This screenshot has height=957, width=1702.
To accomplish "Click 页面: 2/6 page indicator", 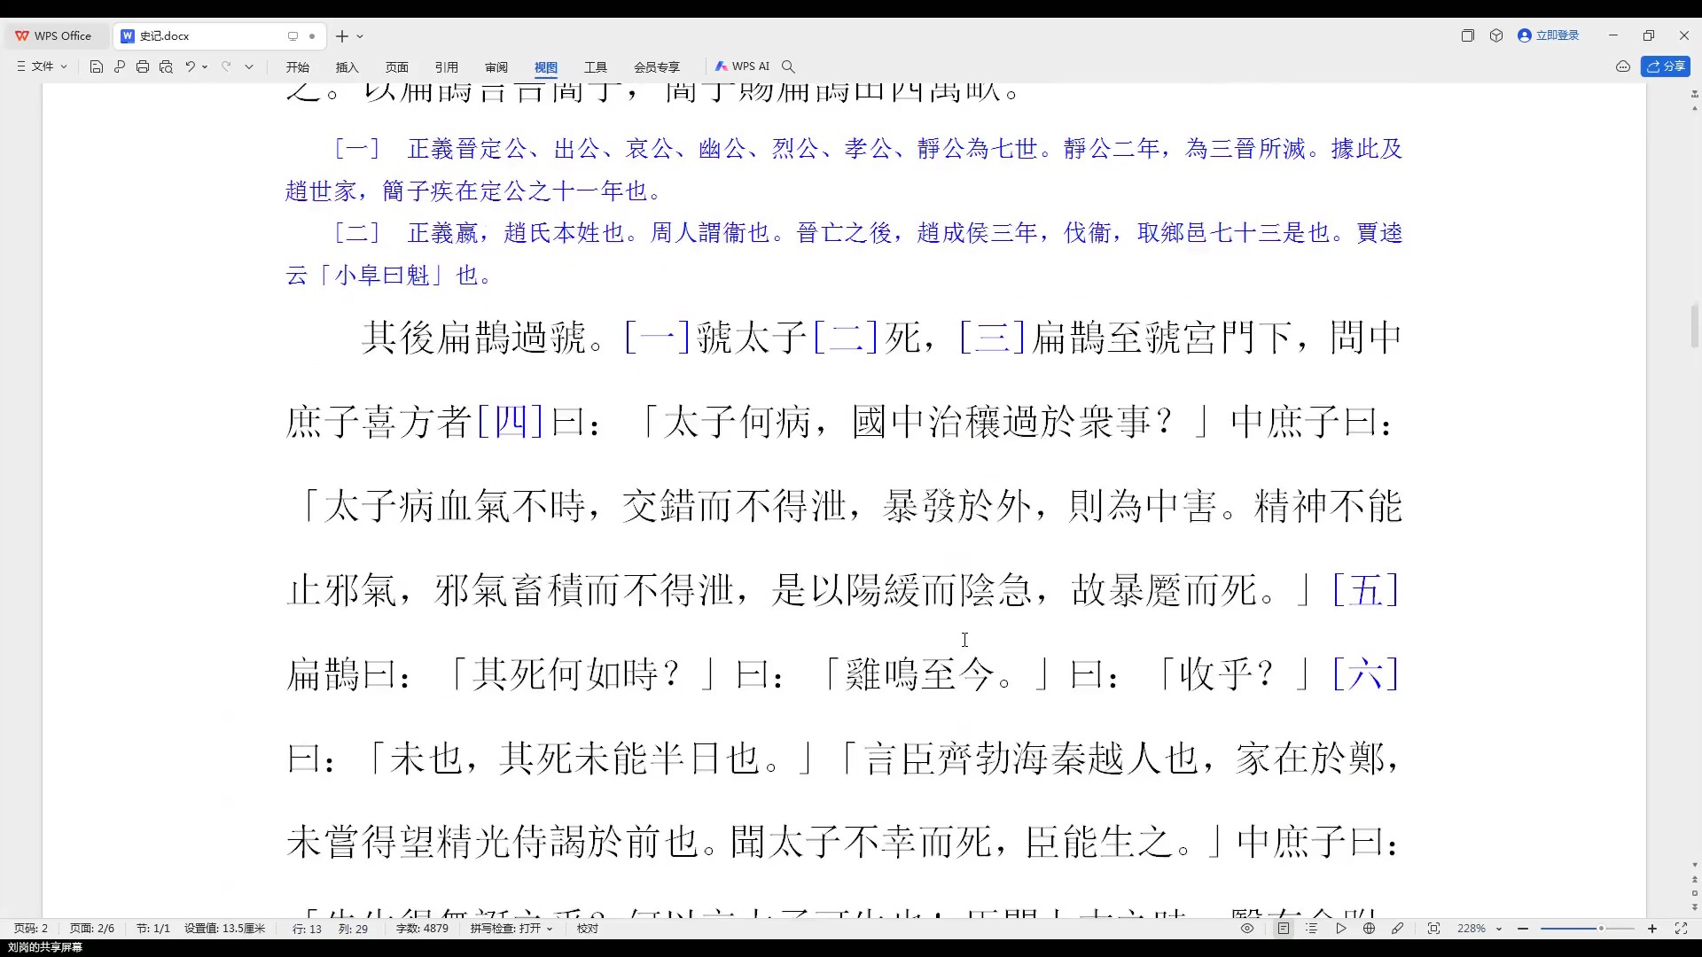I will [92, 929].
